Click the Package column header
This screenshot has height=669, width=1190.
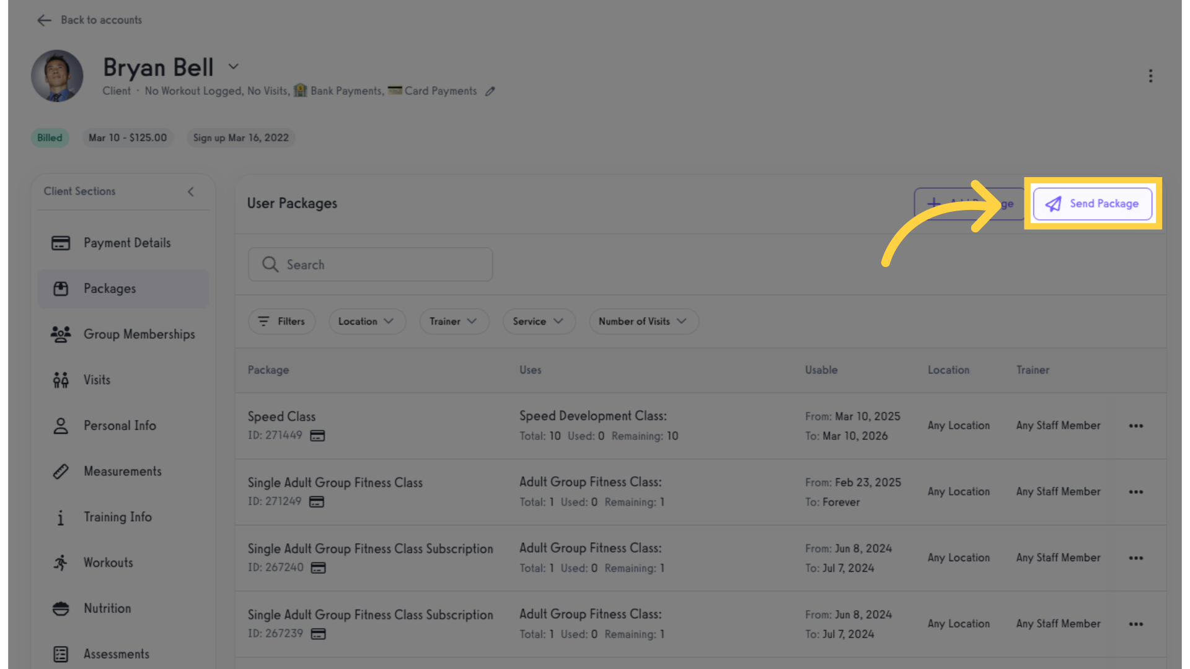click(268, 370)
